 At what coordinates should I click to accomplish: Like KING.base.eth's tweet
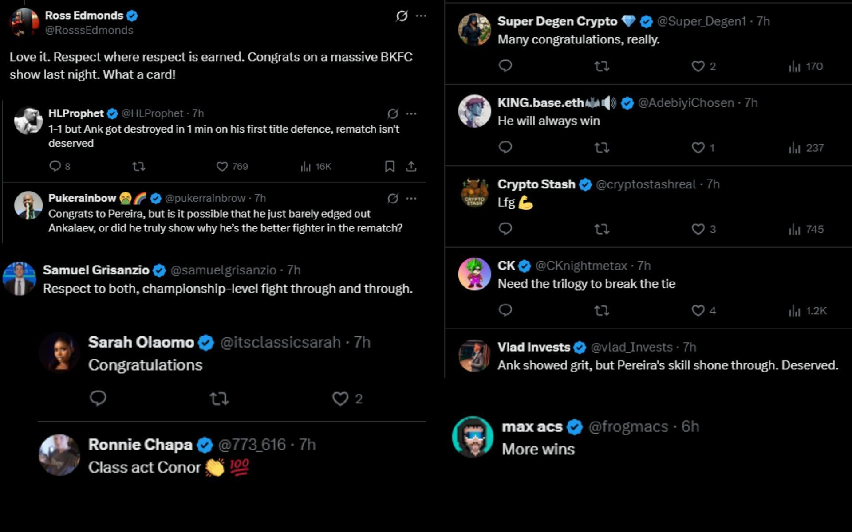coord(698,148)
